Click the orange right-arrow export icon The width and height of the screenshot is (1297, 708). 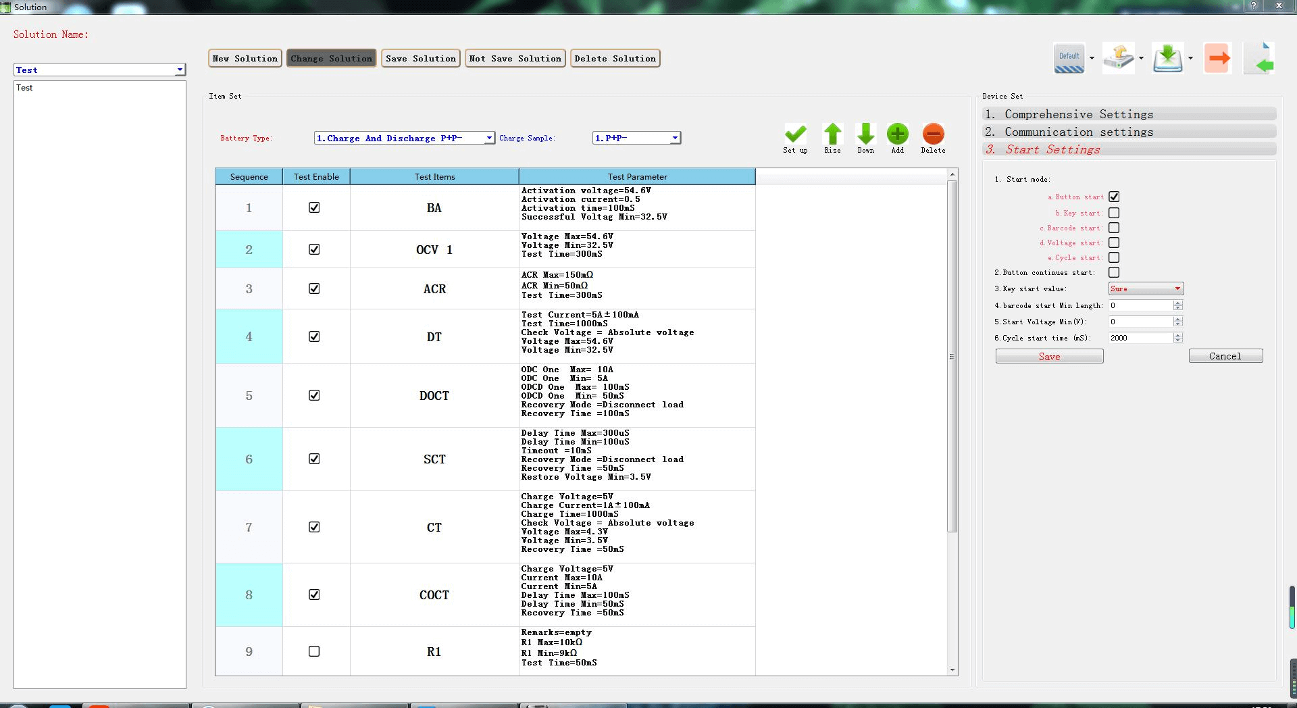(1218, 58)
